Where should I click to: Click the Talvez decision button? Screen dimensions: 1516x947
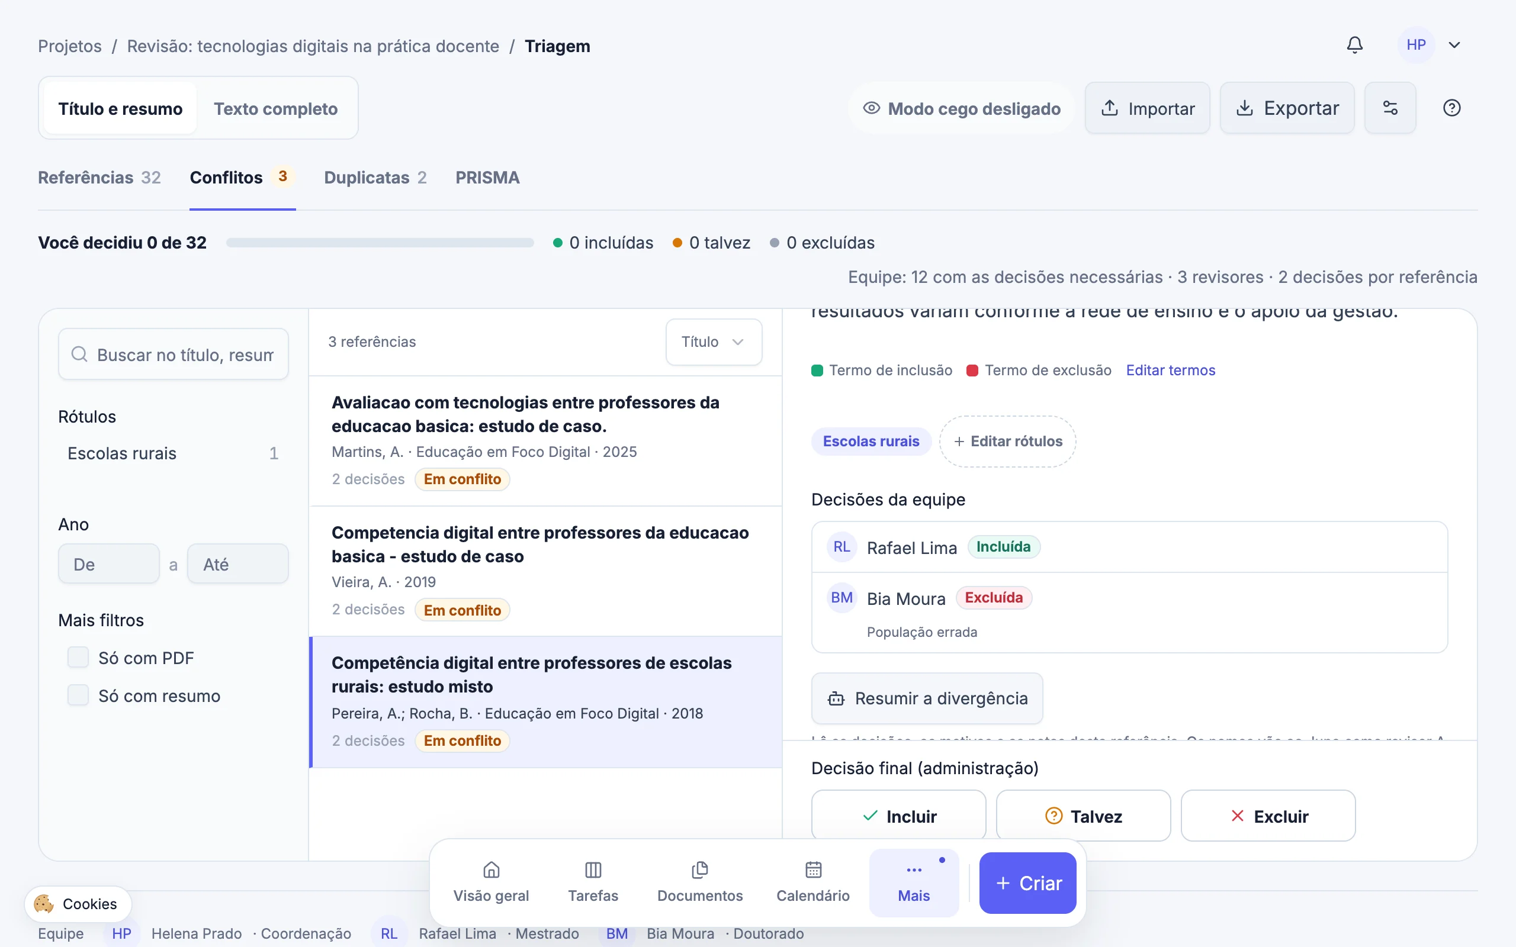click(1083, 816)
